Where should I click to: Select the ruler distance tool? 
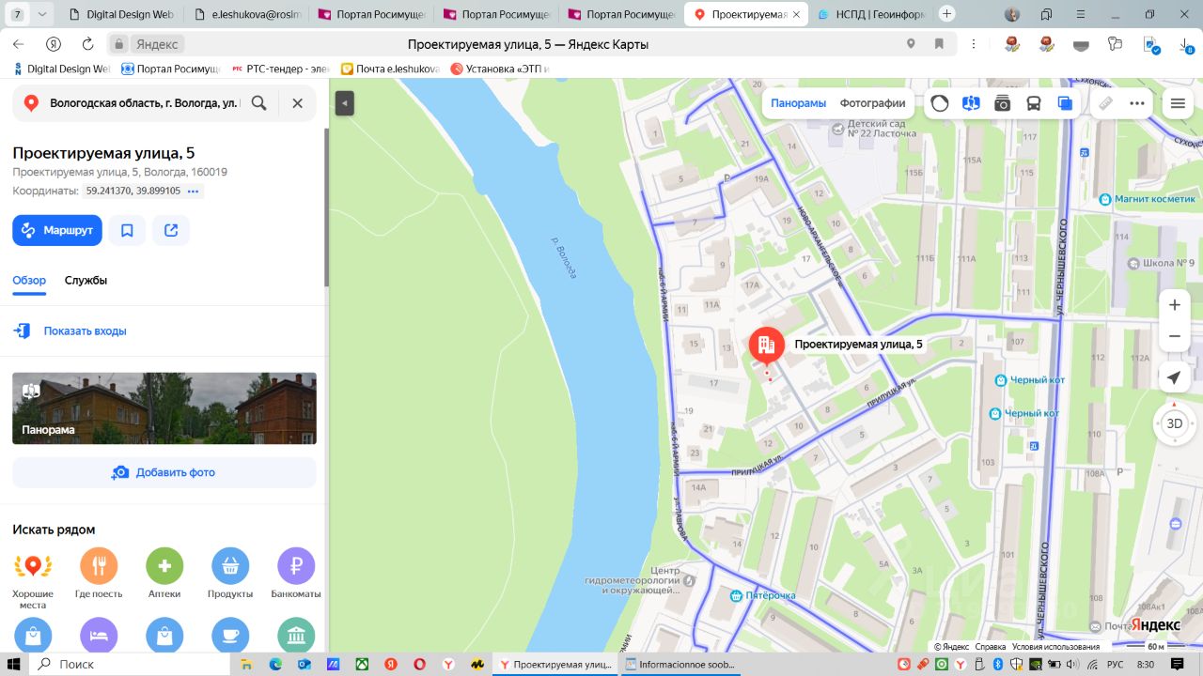1105,103
